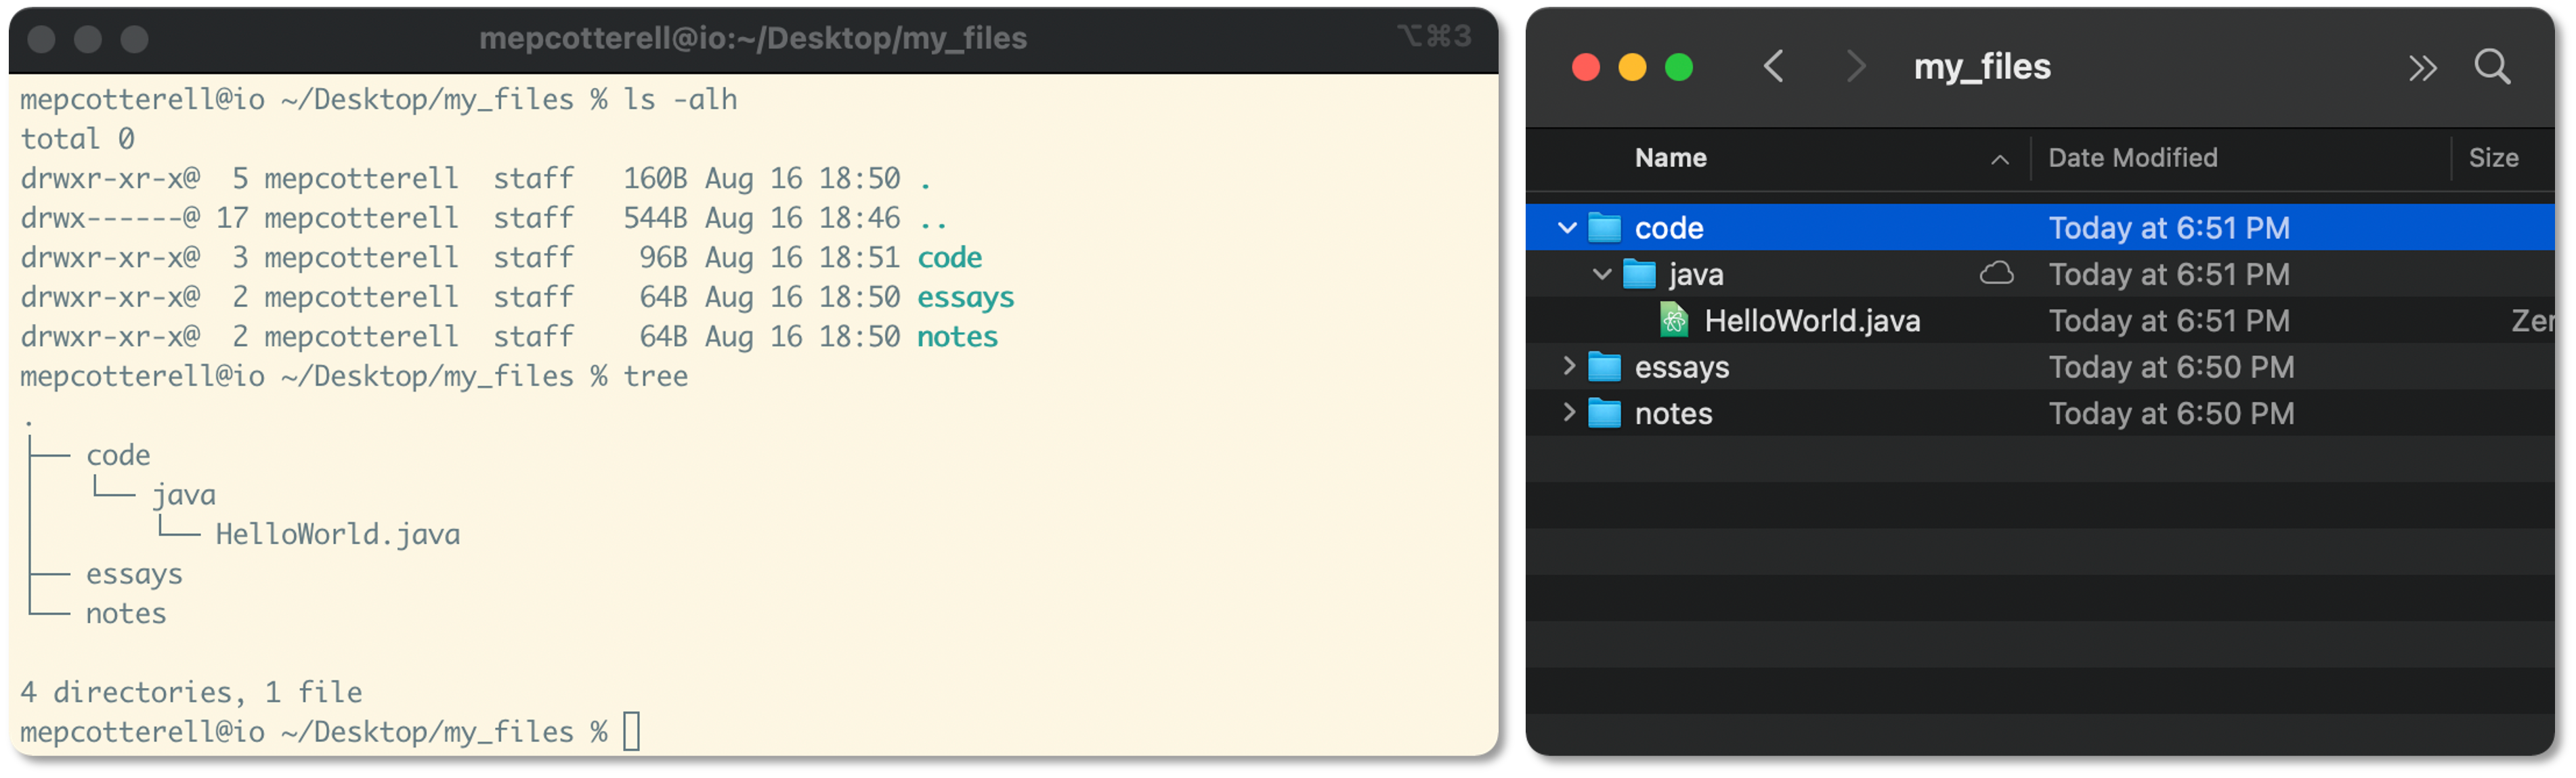Collapse the code folder disclosure triangle
This screenshot has height=778, width=2576.
(x=1566, y=227)
